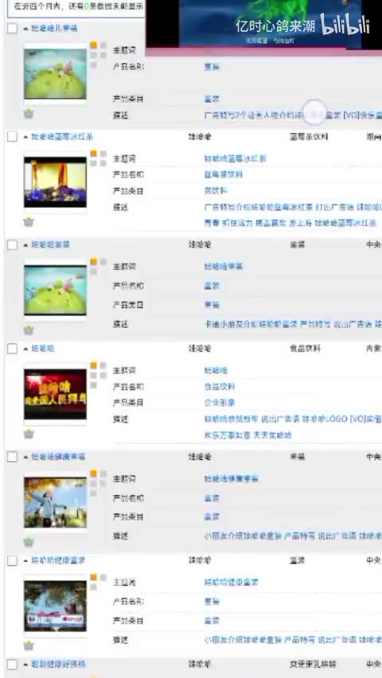The image size is (382, 678).
Task: Click orange square marker in 娃哈哈童装 row
Action: [x=93, y=262]
